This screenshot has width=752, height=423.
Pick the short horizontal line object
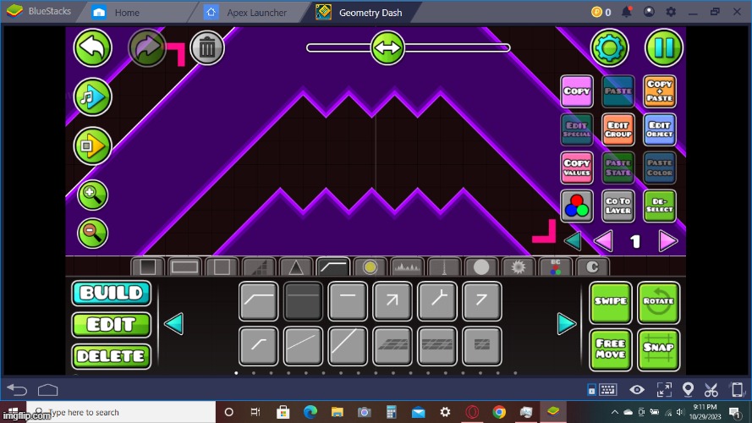click(x=348, y=301)
